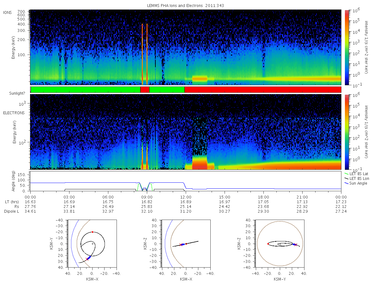Click the Dipole L value 30.27
Viewport: 379px width, 284px height.
click(x=225, y=211)
